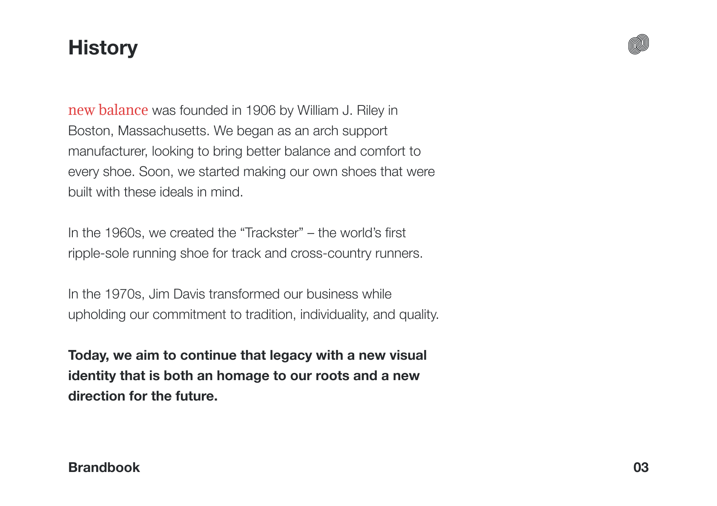Click the year 1906 in first paragraph
This screenshot has width=717, height=506.
point(261,110)
